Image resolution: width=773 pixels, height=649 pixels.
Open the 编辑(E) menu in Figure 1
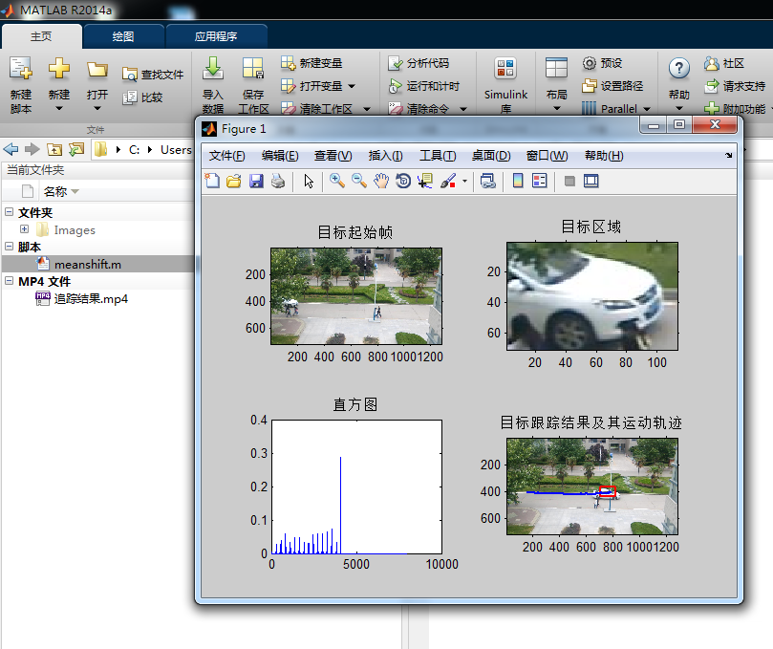[280, 156]
